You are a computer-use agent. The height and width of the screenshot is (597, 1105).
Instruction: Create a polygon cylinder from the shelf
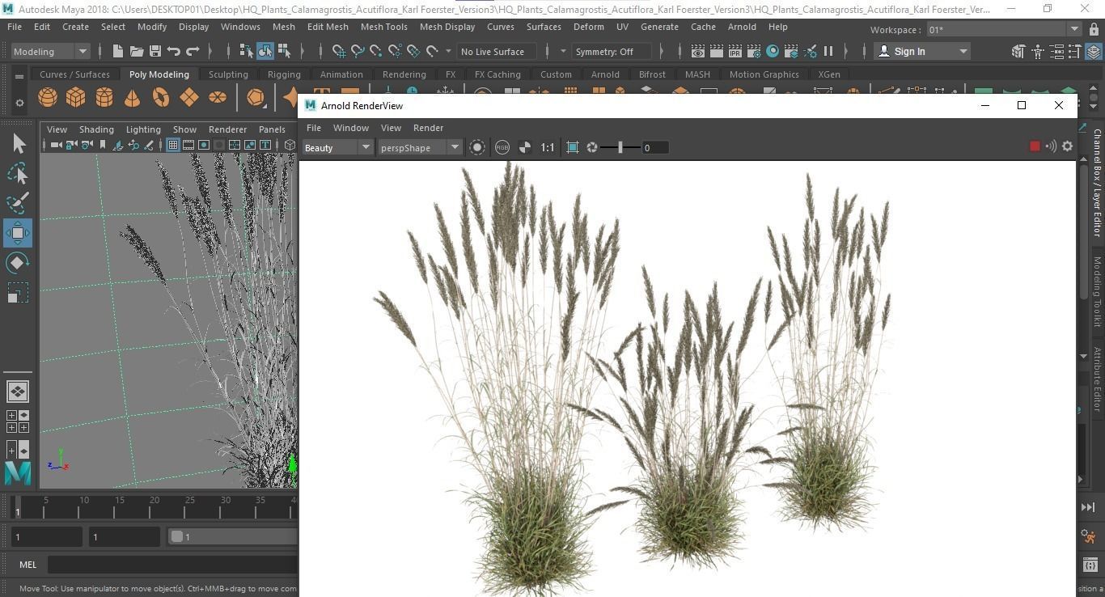[x=104, y=97]
